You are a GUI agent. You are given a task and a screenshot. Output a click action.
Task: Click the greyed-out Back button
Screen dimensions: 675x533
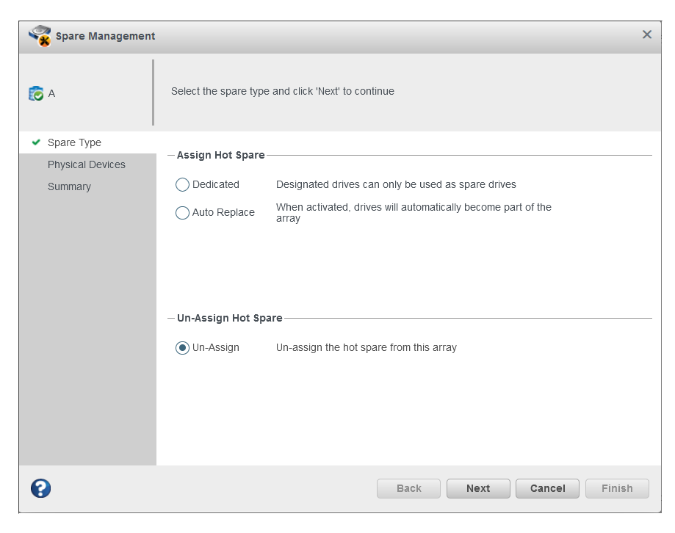pyautogui.click(x=408, y=488)
